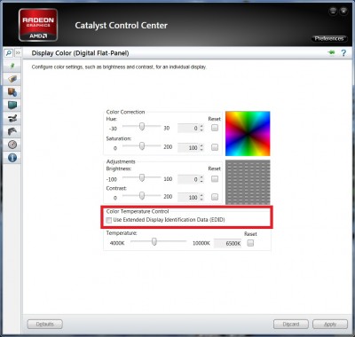Open the Performance gauge section in sidebar
This screenshot has height=337, width=355.
tap(12, 145)
